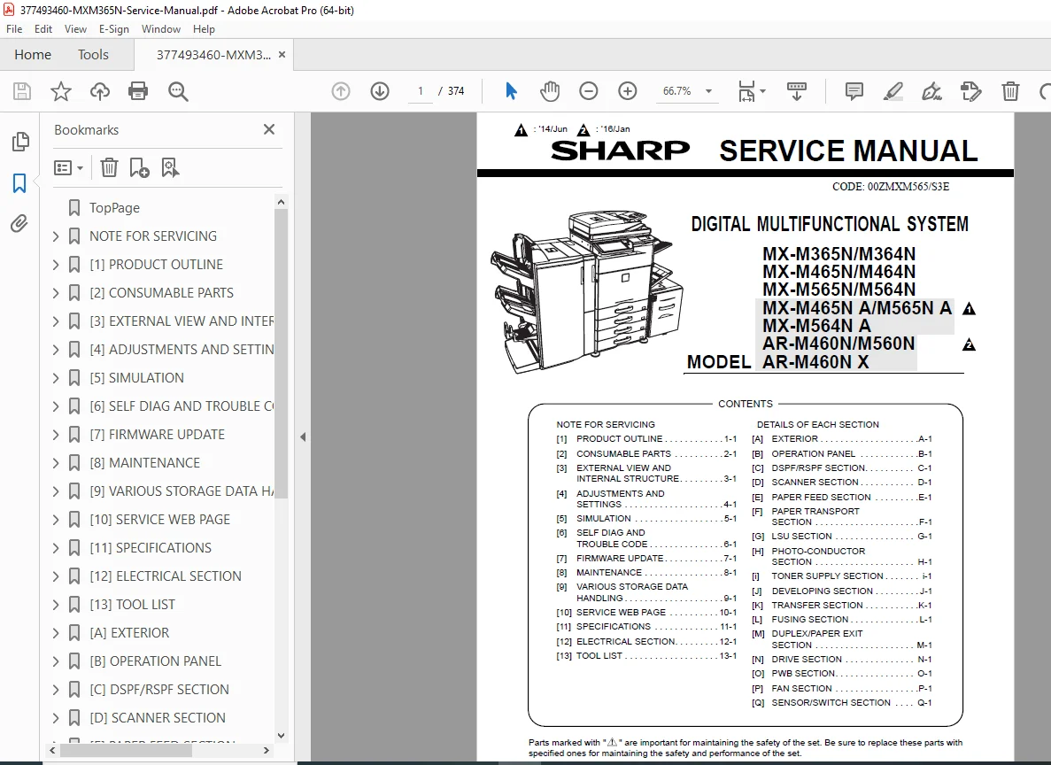Click FUSING SECTION entry in contents
The height and width of the screenshot is (765, 1051).
[841, 620]
